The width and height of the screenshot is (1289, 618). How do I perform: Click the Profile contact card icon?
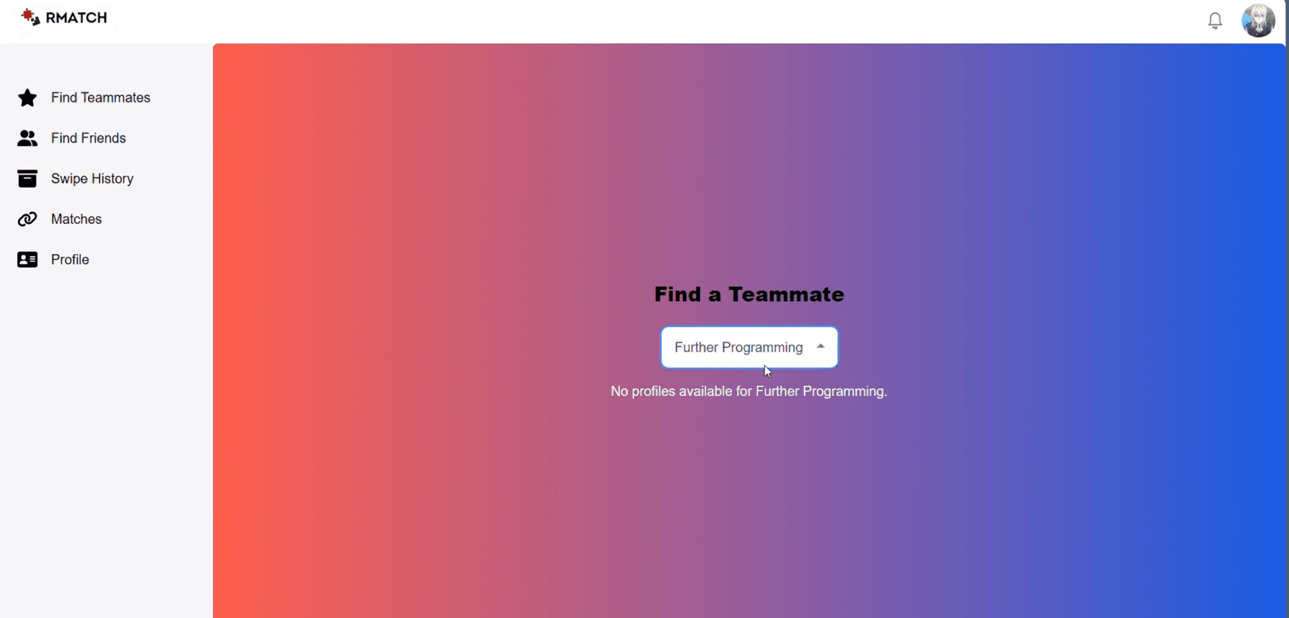tap(26, 259)
